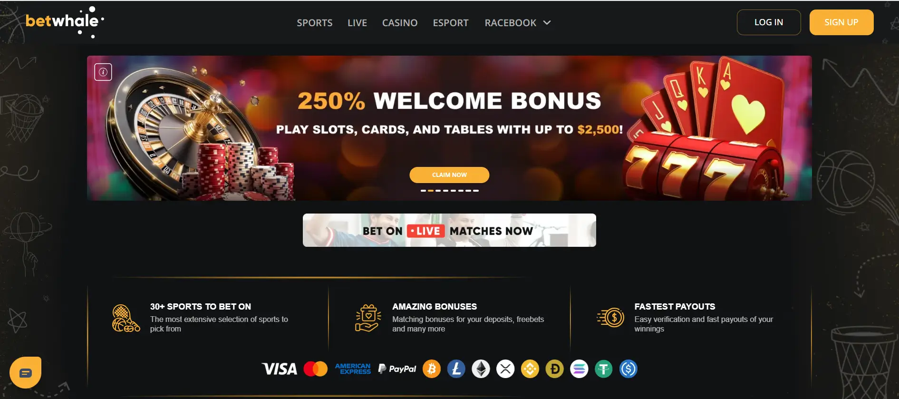The image size is (899, 399).
Task: Click the Sign Up button
Action: tap(841, 22)
